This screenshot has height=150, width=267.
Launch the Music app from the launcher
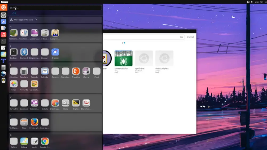tap(3, 35)
